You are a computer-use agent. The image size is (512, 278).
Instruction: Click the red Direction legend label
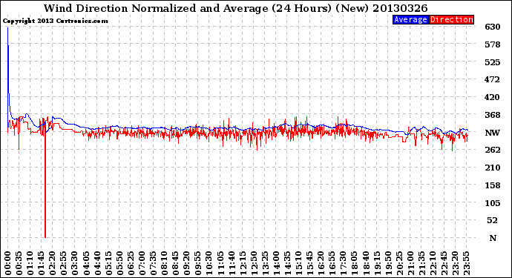(451, 19)
